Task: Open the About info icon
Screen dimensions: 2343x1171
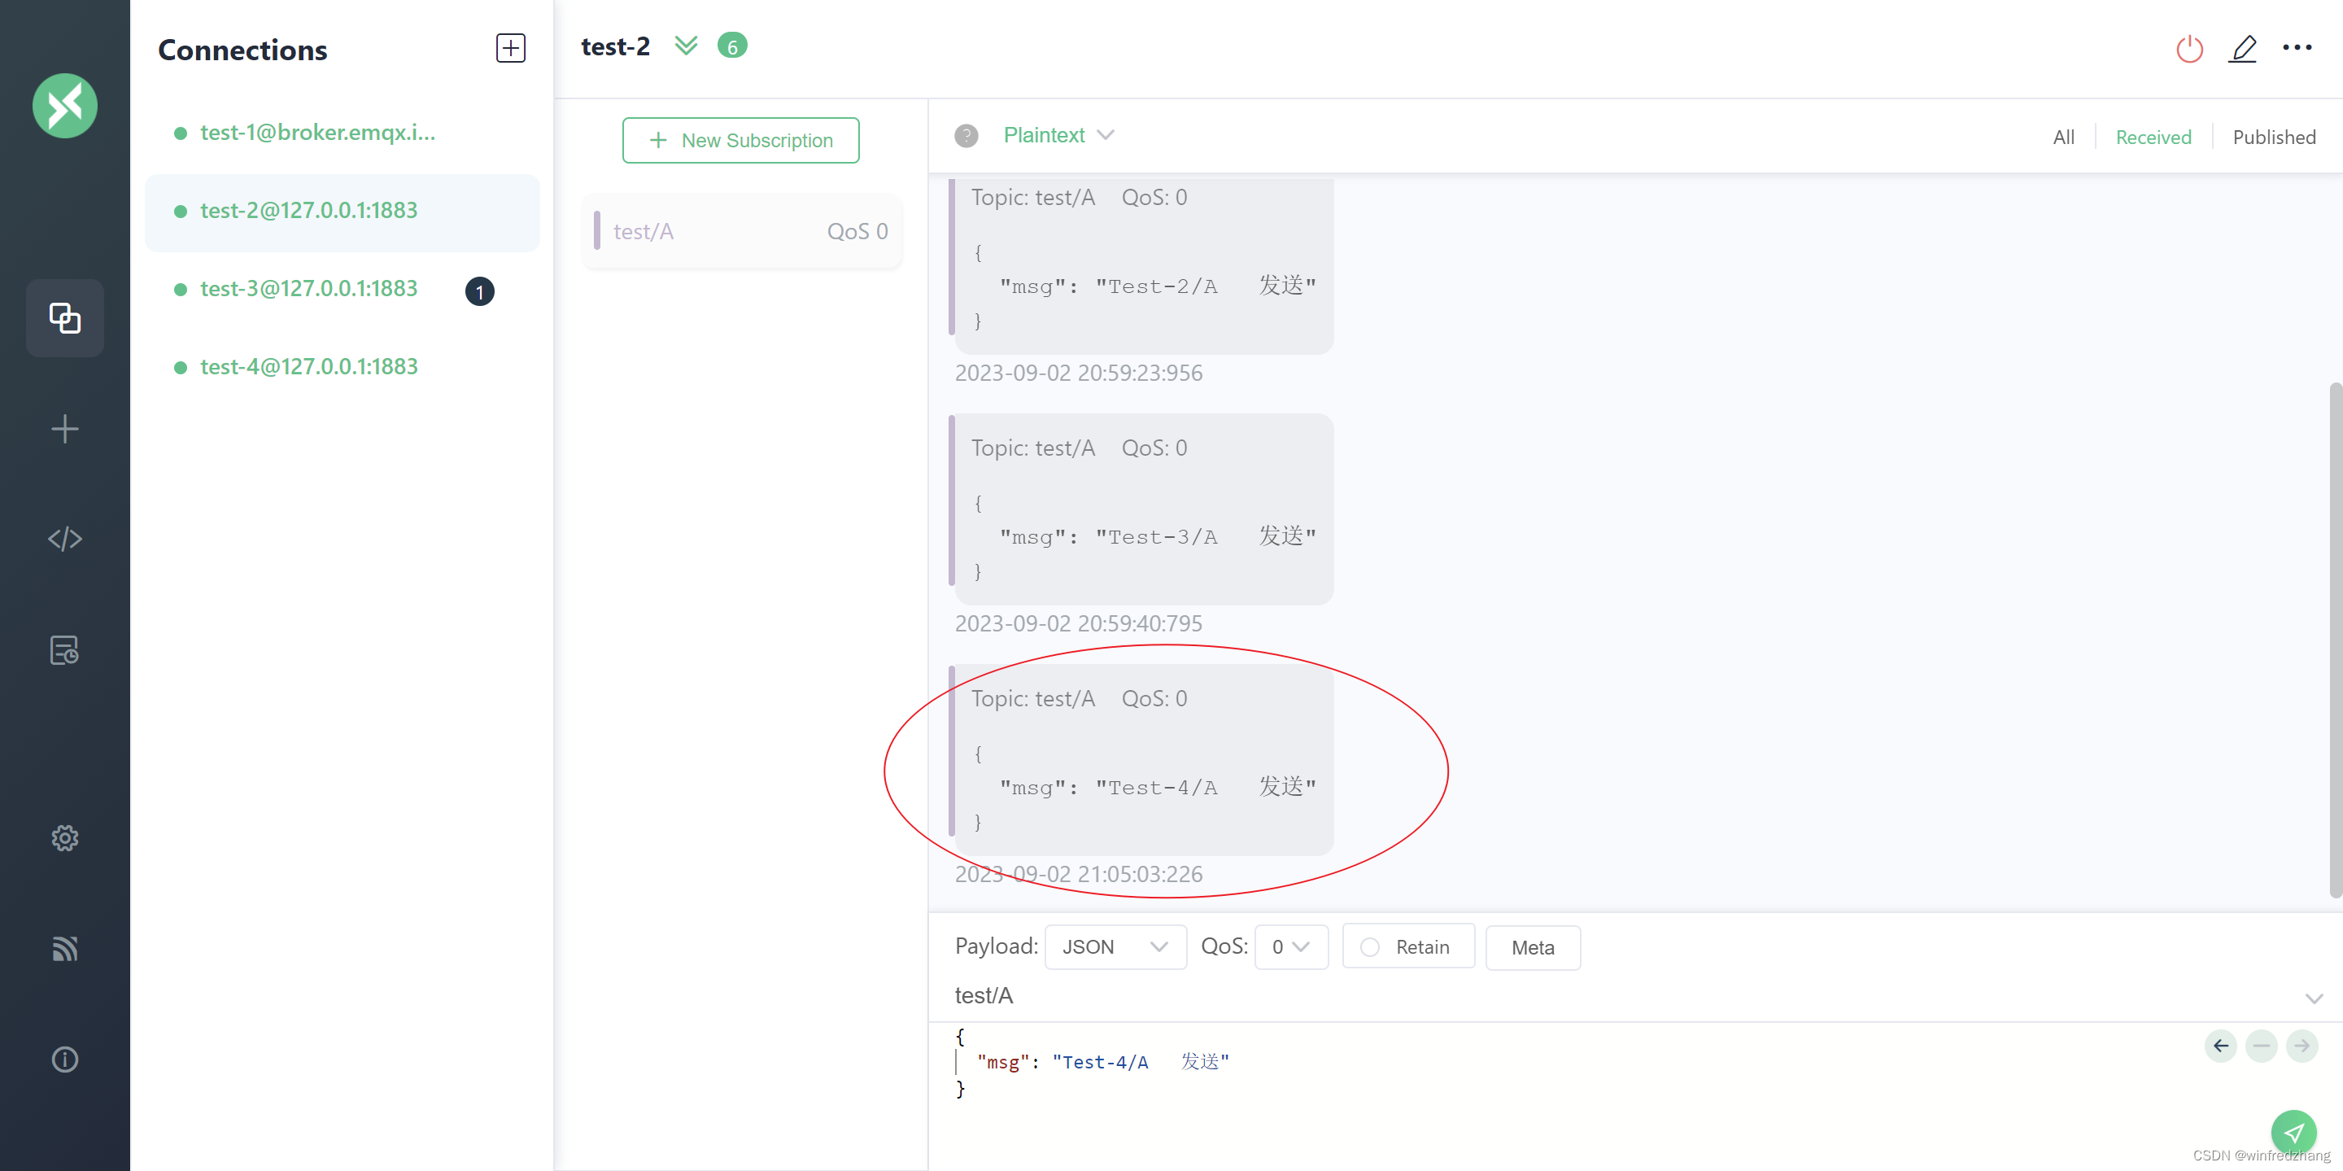Action: click(x=64, y=1059)
